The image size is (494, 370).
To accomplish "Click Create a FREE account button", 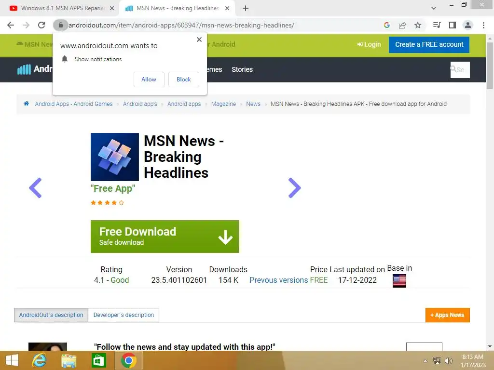I will 429,44.
